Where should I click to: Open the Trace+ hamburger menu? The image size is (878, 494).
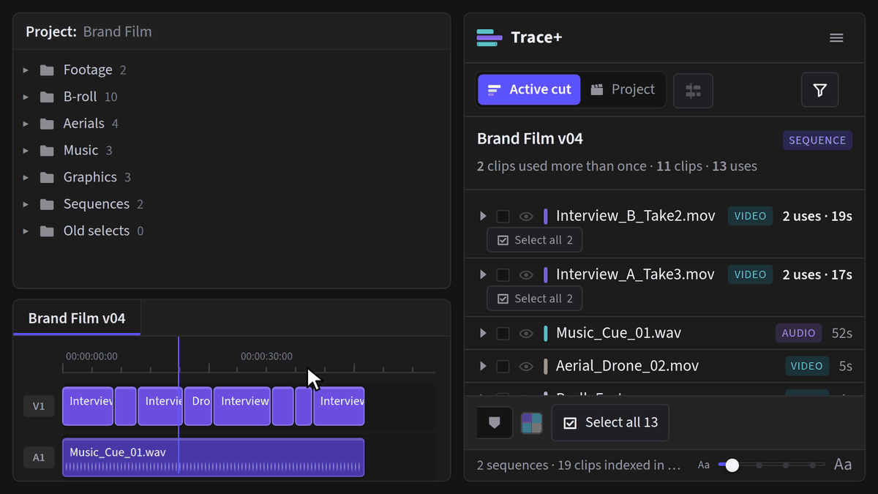tap(836, 38)
